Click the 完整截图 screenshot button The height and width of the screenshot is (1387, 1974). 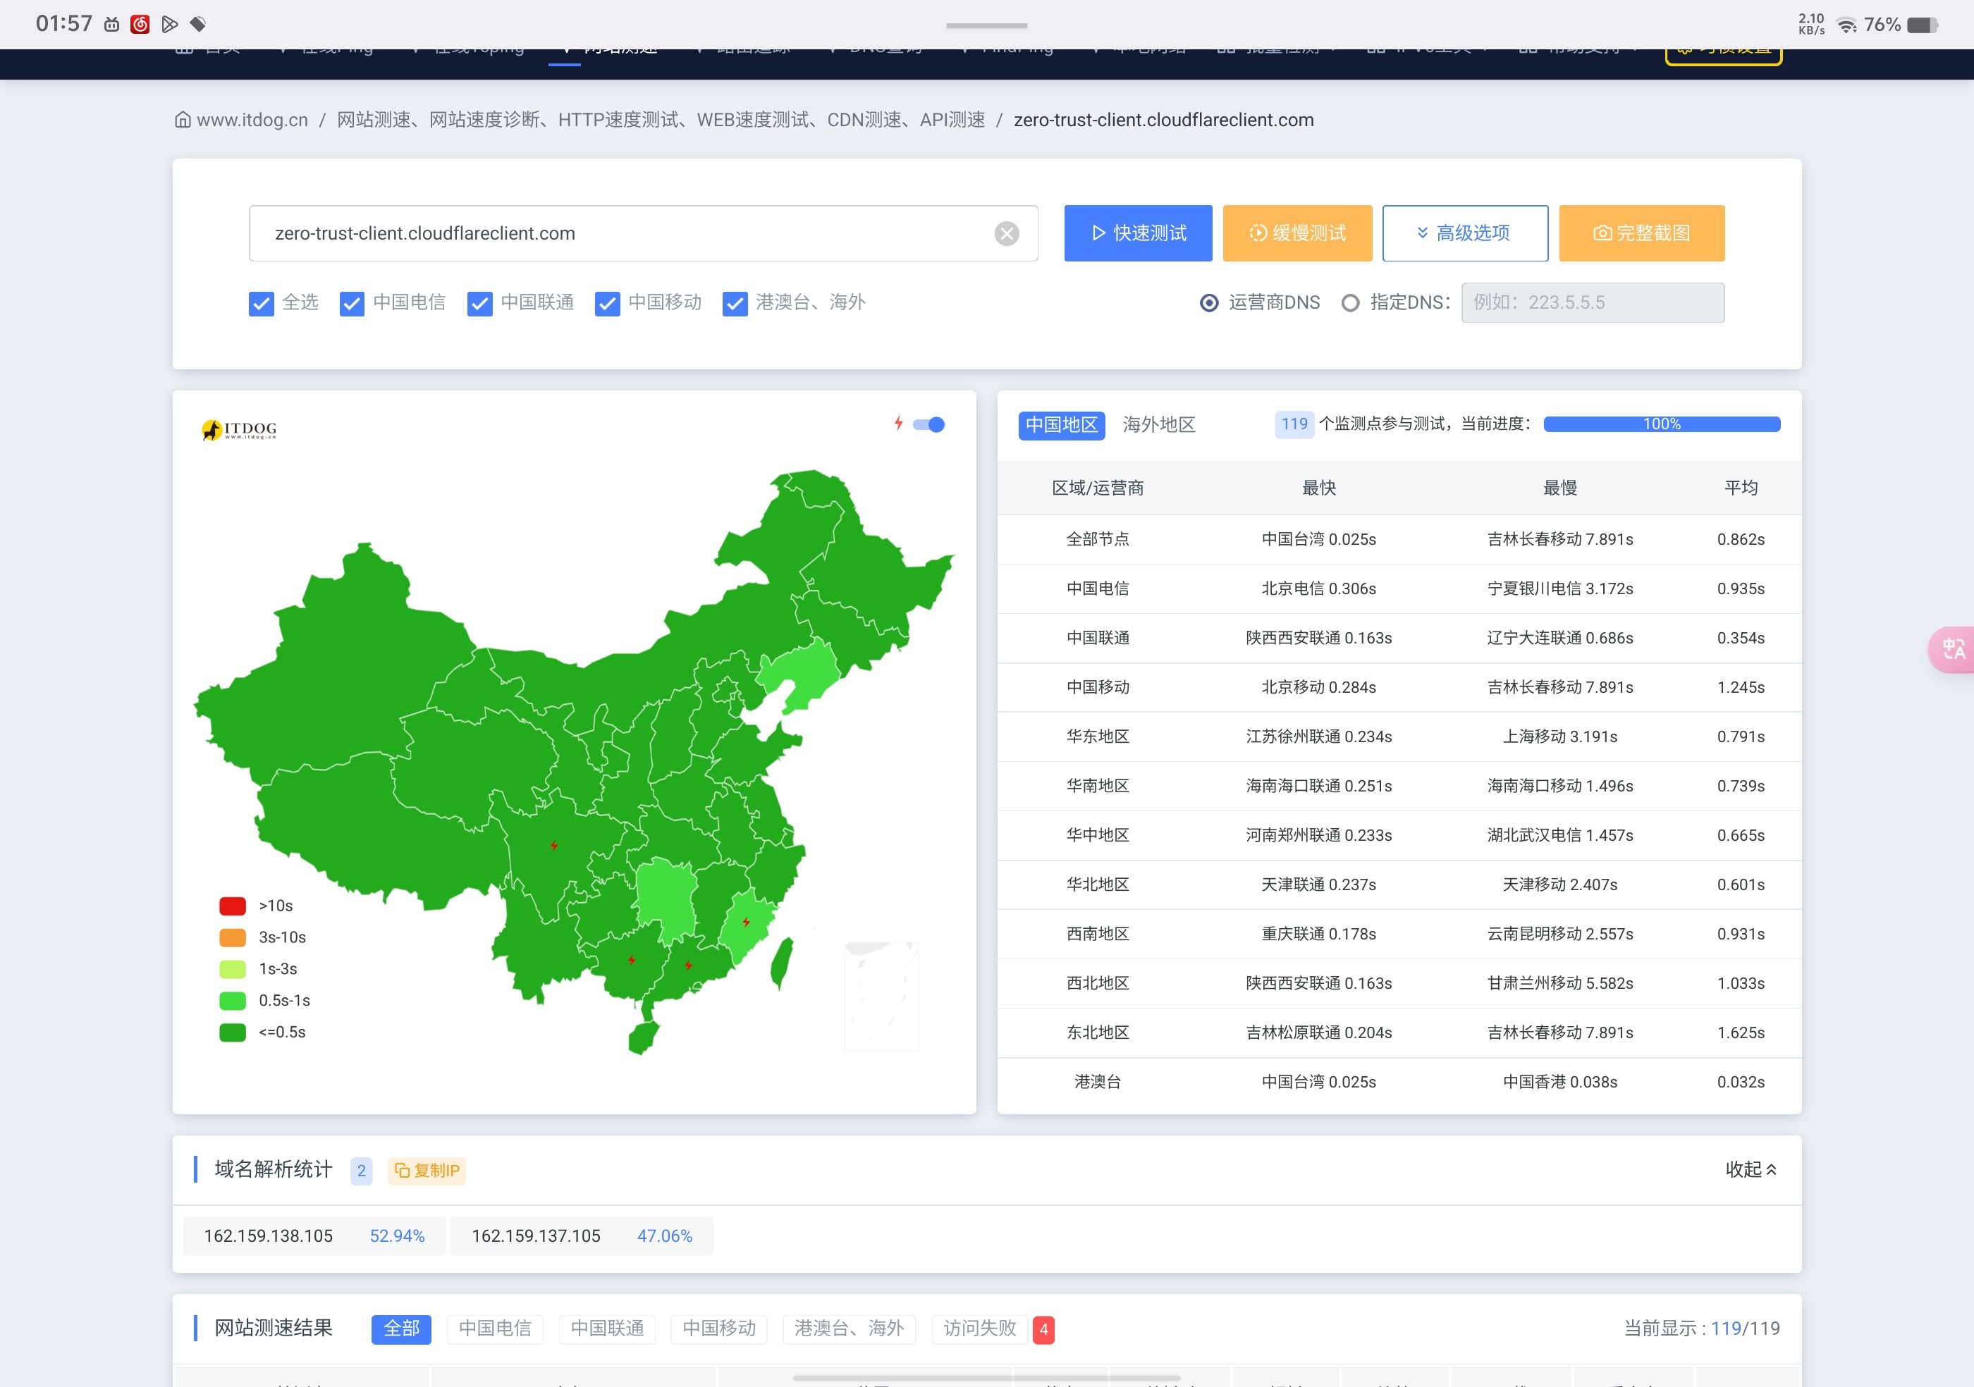1641,233
